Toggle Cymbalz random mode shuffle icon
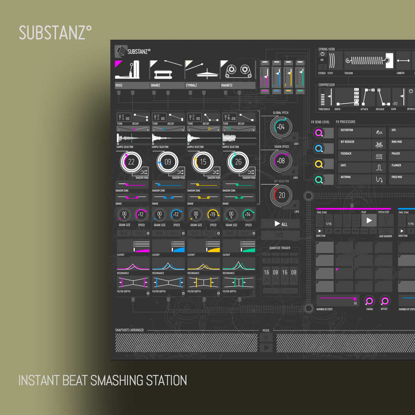415x415 pixels. [x=216, y=172]
